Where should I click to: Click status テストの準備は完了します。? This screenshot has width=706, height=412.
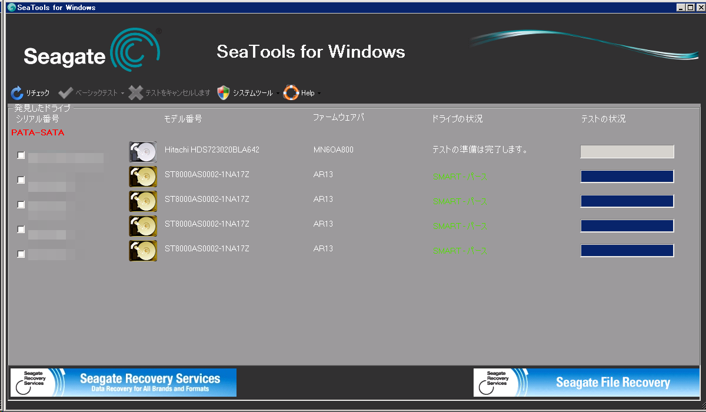pos(479,149)
